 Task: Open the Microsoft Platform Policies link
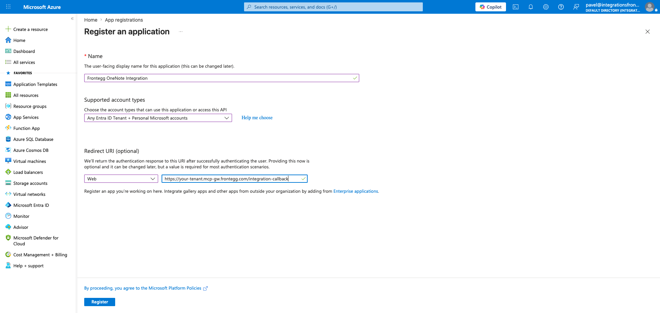coord(146,288)
